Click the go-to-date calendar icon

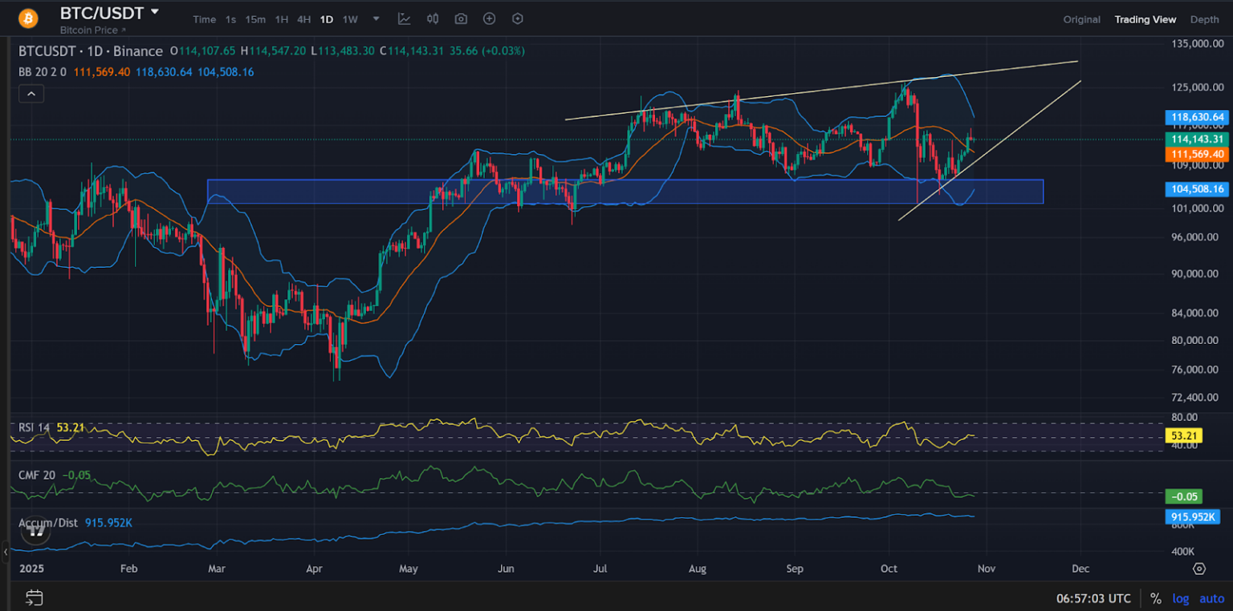[33, 597]
